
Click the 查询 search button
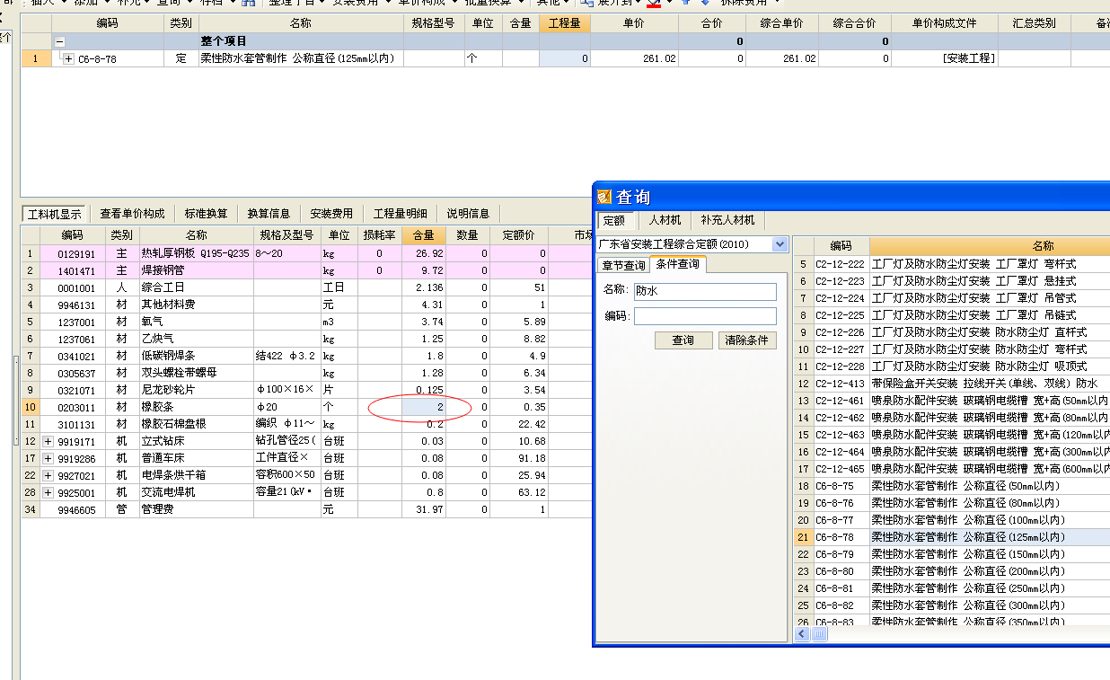(x=683, y=340)
